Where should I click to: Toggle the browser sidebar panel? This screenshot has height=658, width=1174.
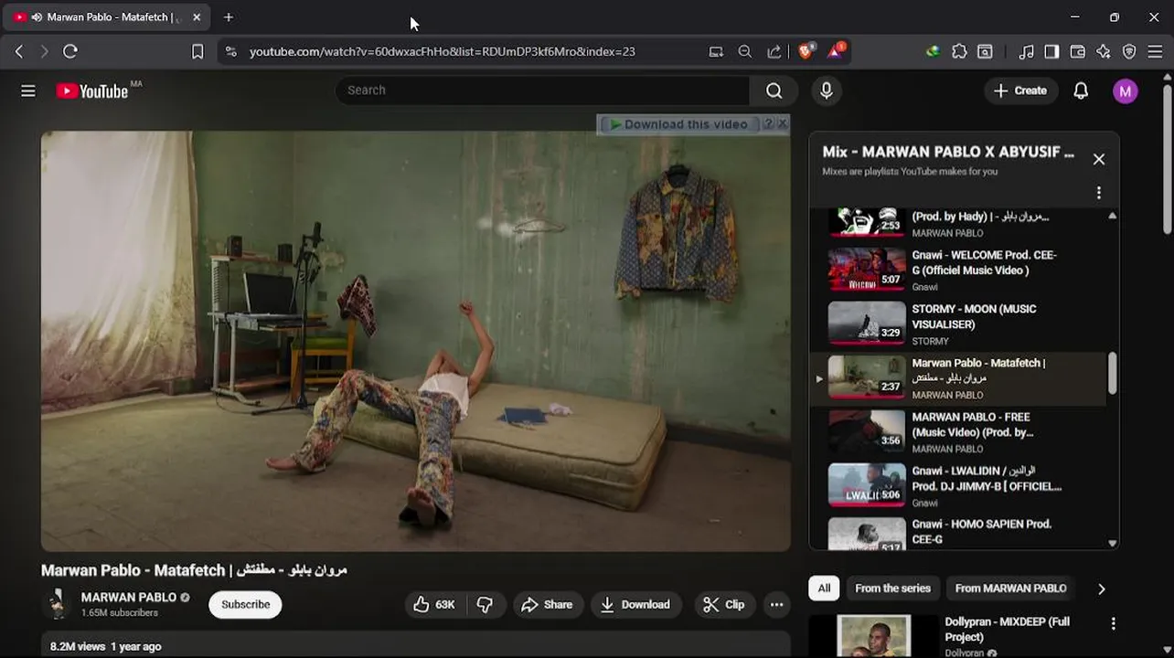[x=1051, y=51]
